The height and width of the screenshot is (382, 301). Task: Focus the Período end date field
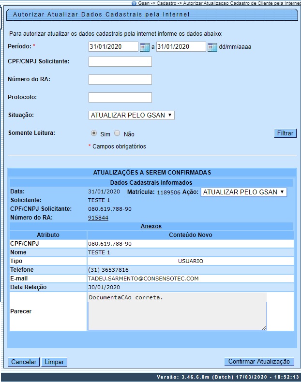[181, 47]
